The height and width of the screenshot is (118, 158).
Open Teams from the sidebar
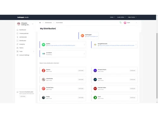pyautogui.click(x=21, y=48)
